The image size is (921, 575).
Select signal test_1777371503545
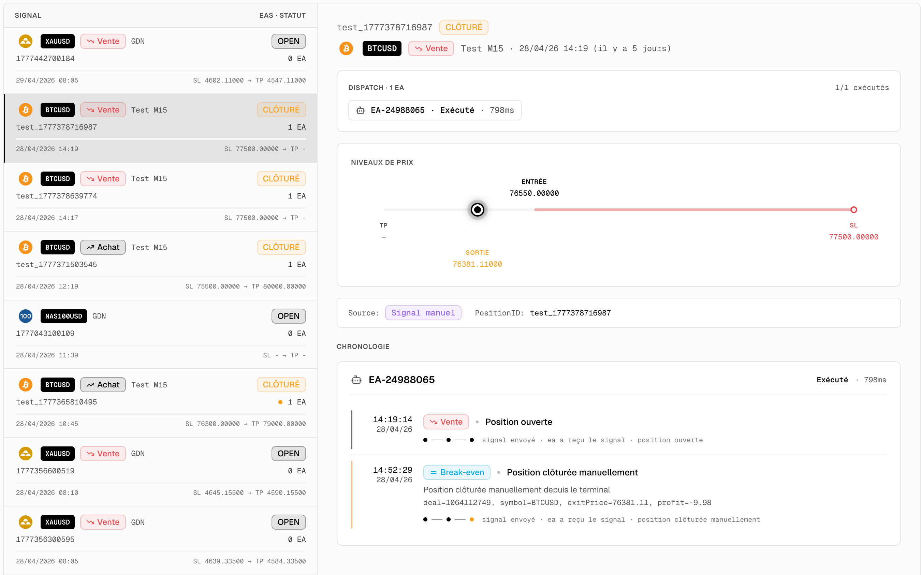(56, 265)
